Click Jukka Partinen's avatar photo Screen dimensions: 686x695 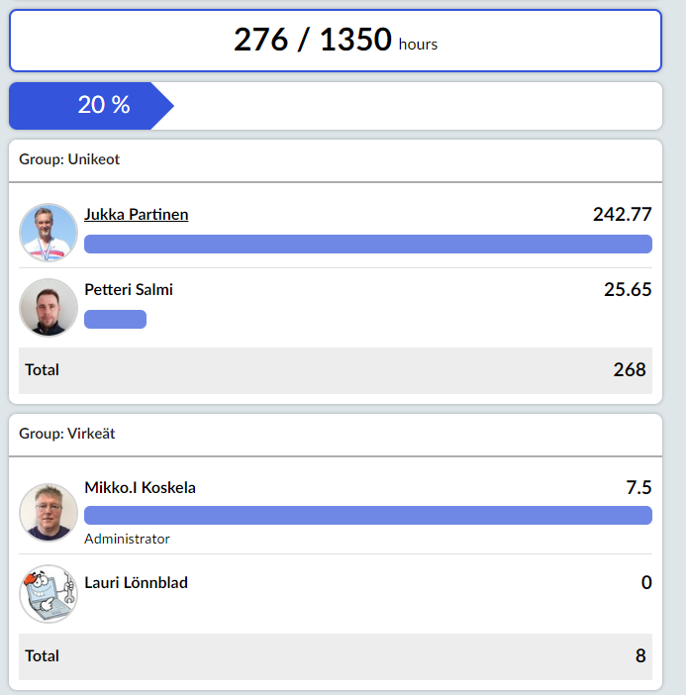pyautogui.click(x=49, y=233)
